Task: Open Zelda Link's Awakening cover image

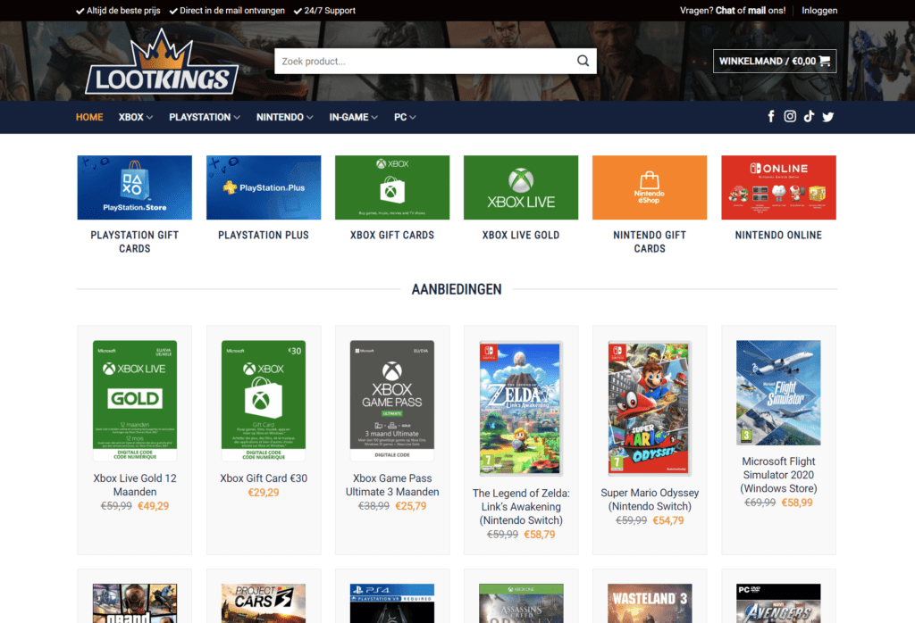Action: pos(521,408)
